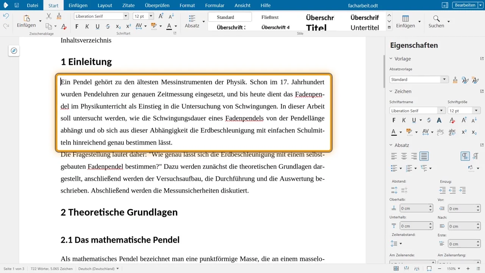Viewport: 485px width, 273px height.
Task: Toggle italic (K) in the ribbon
Action: (x=87, y=26)
